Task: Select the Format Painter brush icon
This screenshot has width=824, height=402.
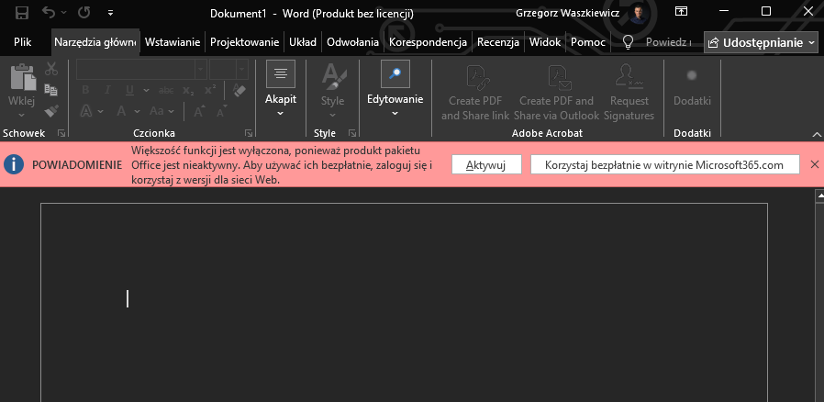Action: (51, 111)
